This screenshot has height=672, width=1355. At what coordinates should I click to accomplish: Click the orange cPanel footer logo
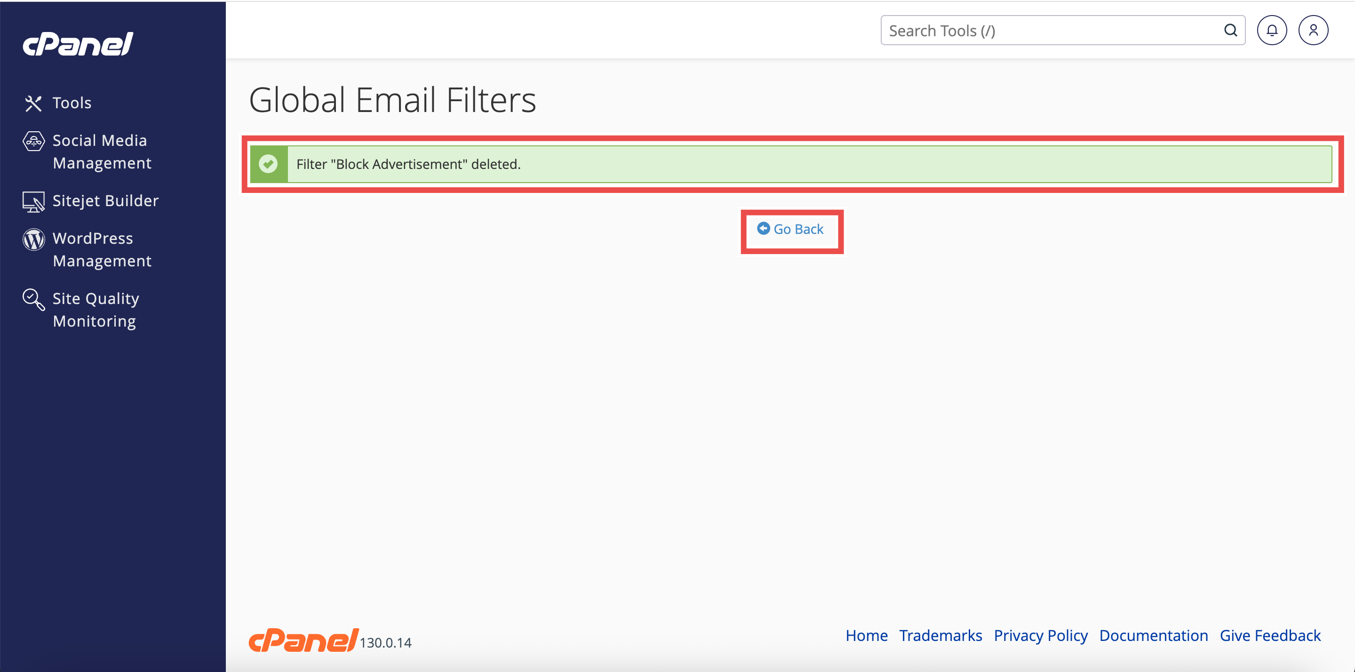[x=303, y=640]
